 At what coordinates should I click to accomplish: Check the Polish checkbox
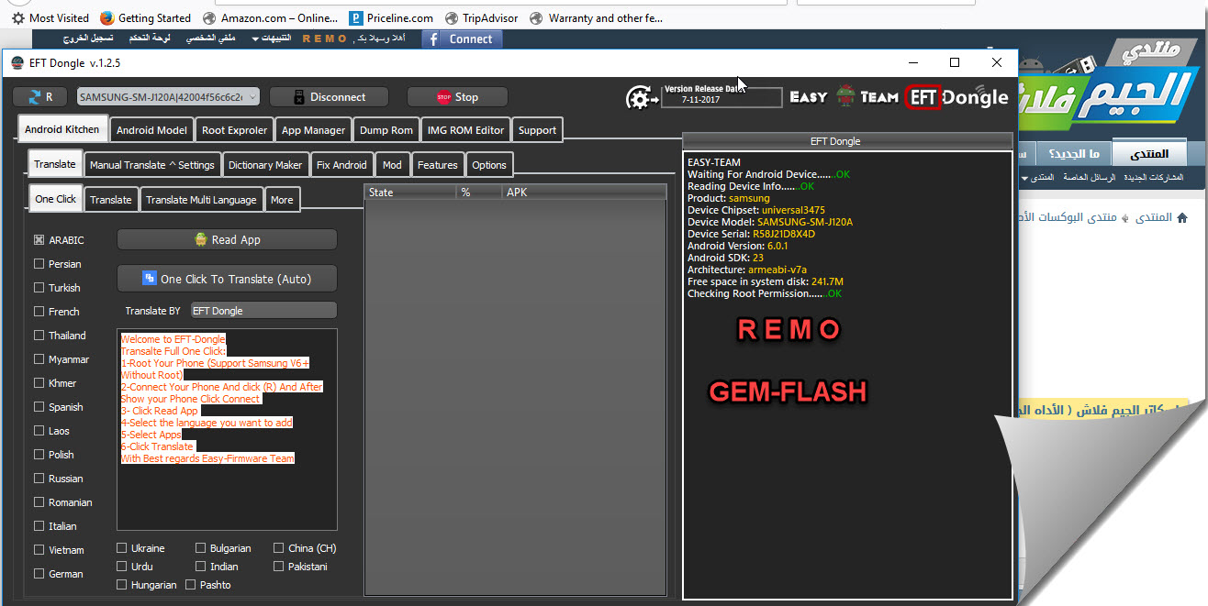point(39,455)
